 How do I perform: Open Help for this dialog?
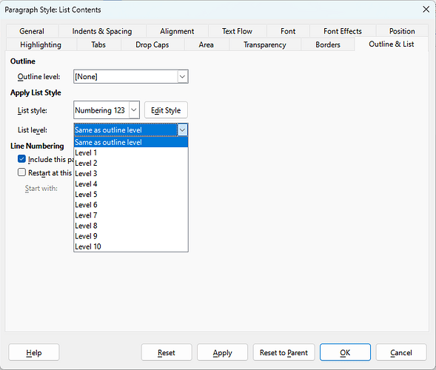tap(34, 352)
